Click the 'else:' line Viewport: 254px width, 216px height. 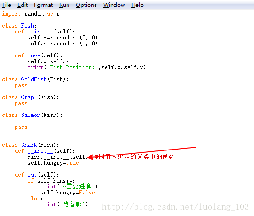coord(35,199)
